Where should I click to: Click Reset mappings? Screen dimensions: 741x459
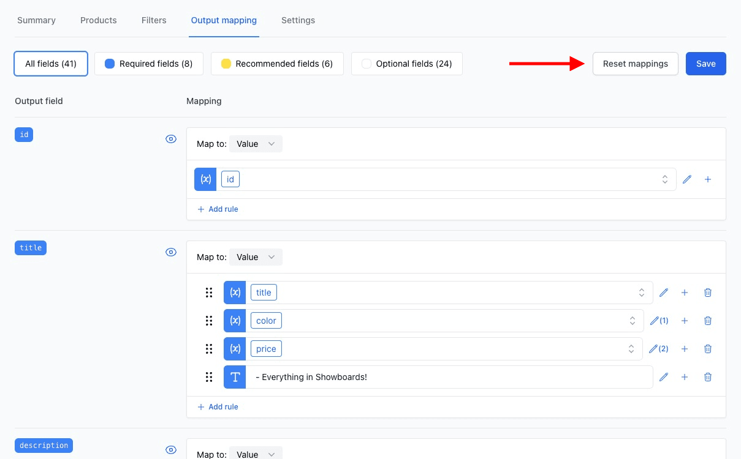pyautogui.click(x=636, y=64)
